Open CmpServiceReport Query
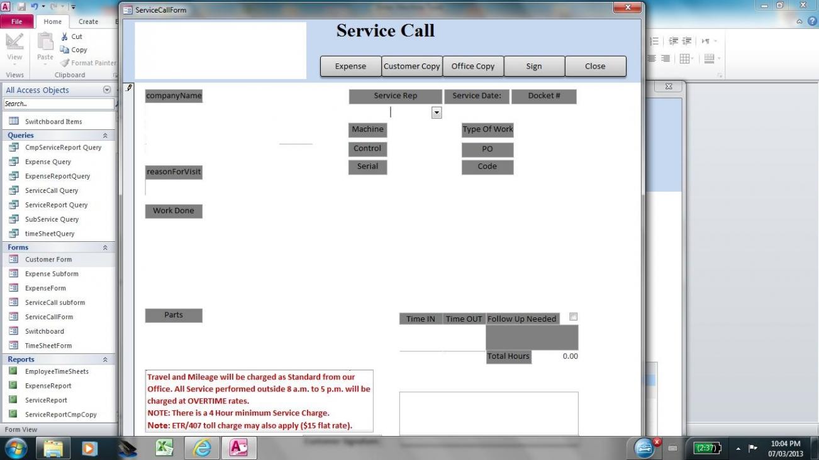Image resolution: width=819 pixels, height=460 pixels. click(x=63, y=147)
